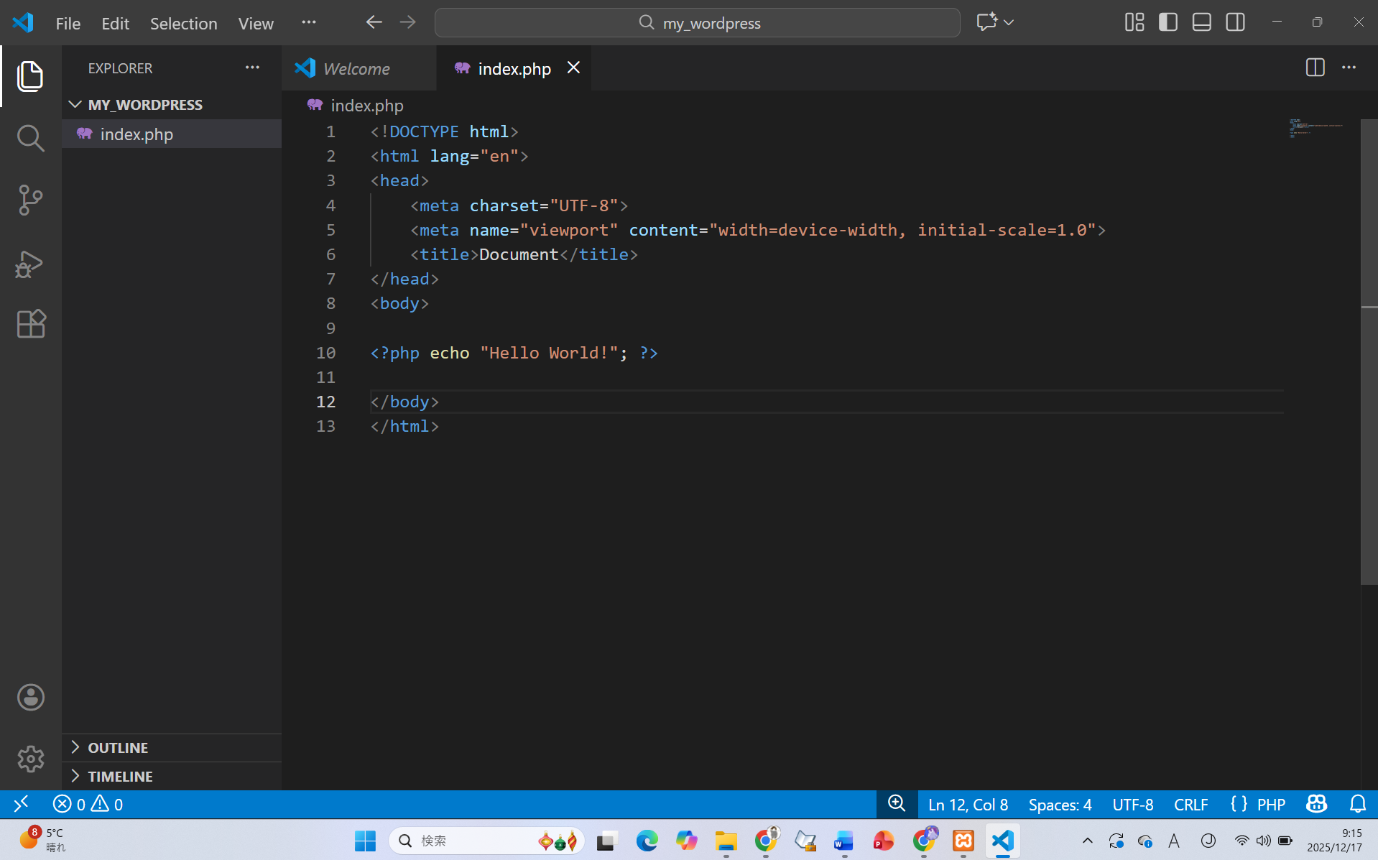
Task: Expand the TIMELINE section
Action: click(120, 776)
